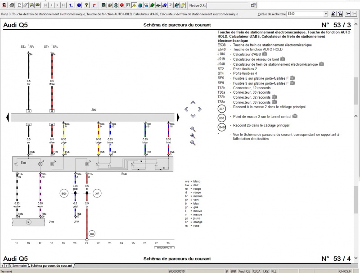
Task: Click in the Notice O.R. input field
Action: click(x=227, y=5)
